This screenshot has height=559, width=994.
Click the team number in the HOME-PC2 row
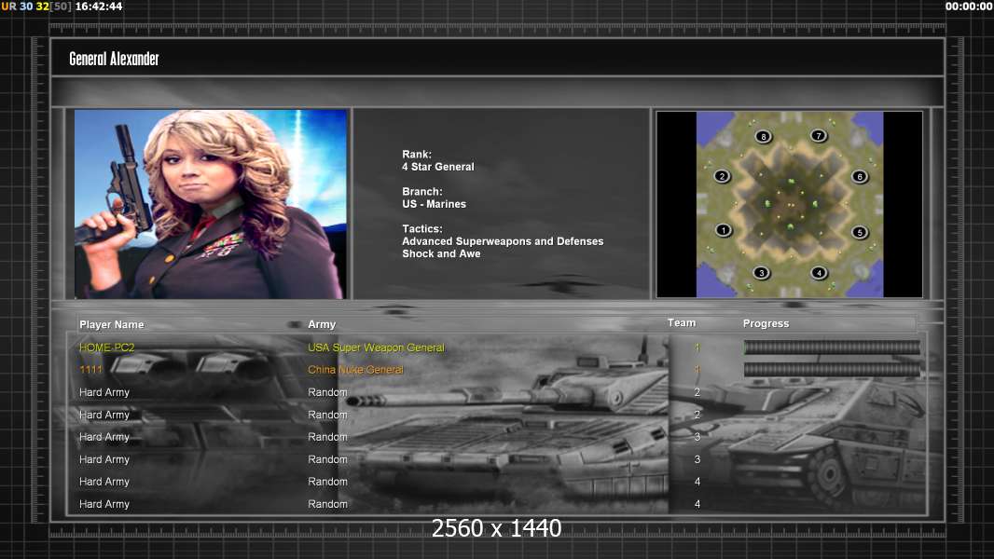(697, 347)
